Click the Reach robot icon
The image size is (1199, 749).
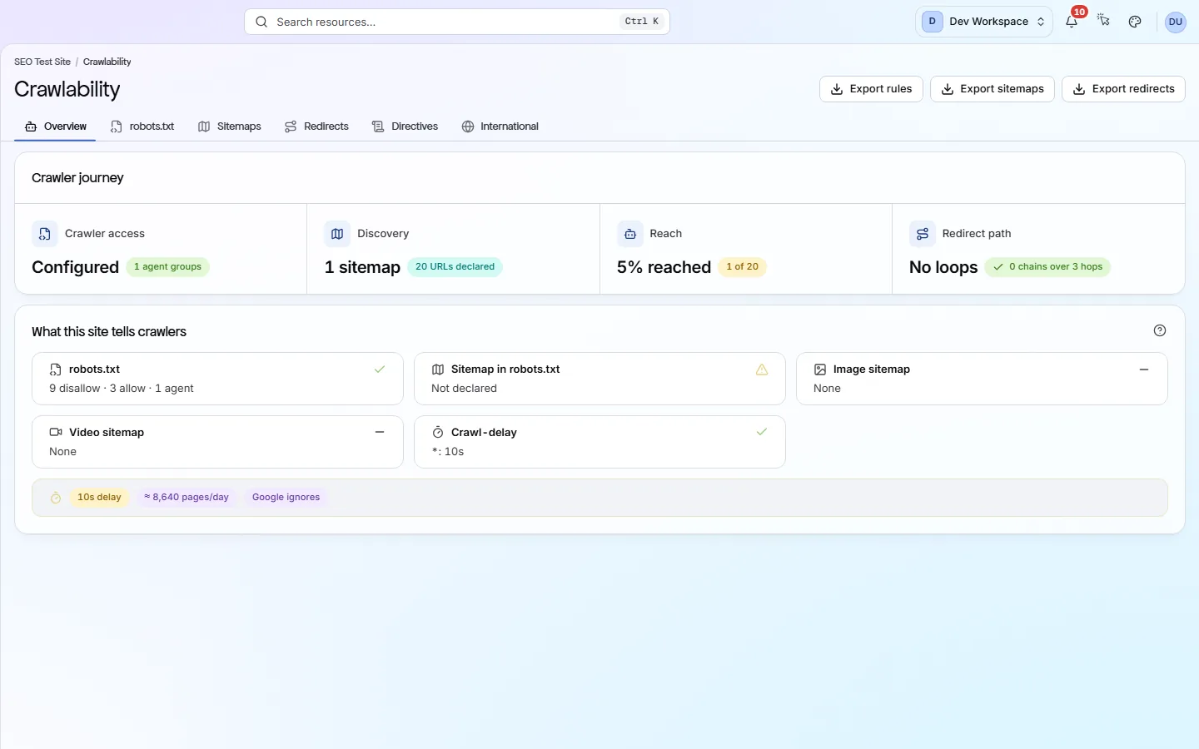[630, 234]
